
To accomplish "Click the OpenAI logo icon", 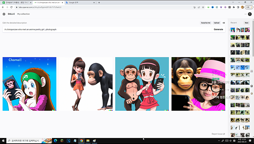I will [x=4, y=14].
